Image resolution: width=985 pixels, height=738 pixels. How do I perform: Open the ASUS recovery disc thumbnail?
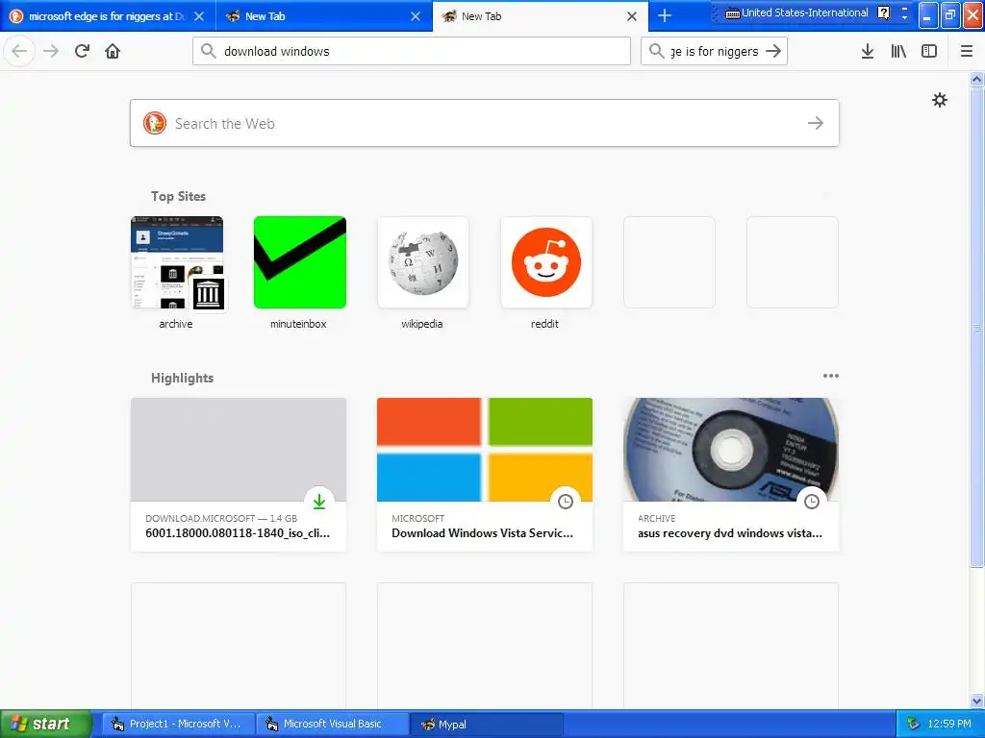pyautogui.click(x=731, y=450)
